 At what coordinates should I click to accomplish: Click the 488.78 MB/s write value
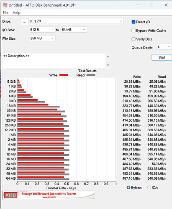pos(131,145)
